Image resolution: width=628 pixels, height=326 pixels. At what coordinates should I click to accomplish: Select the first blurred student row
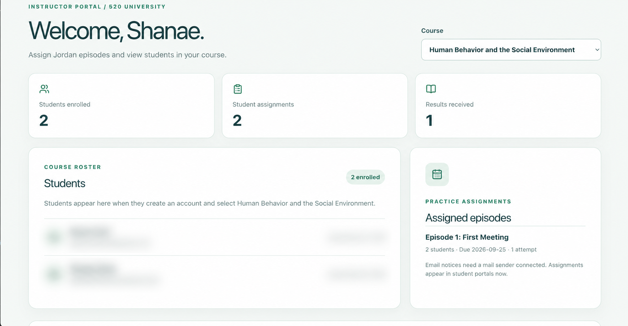(x=215, y=237)
